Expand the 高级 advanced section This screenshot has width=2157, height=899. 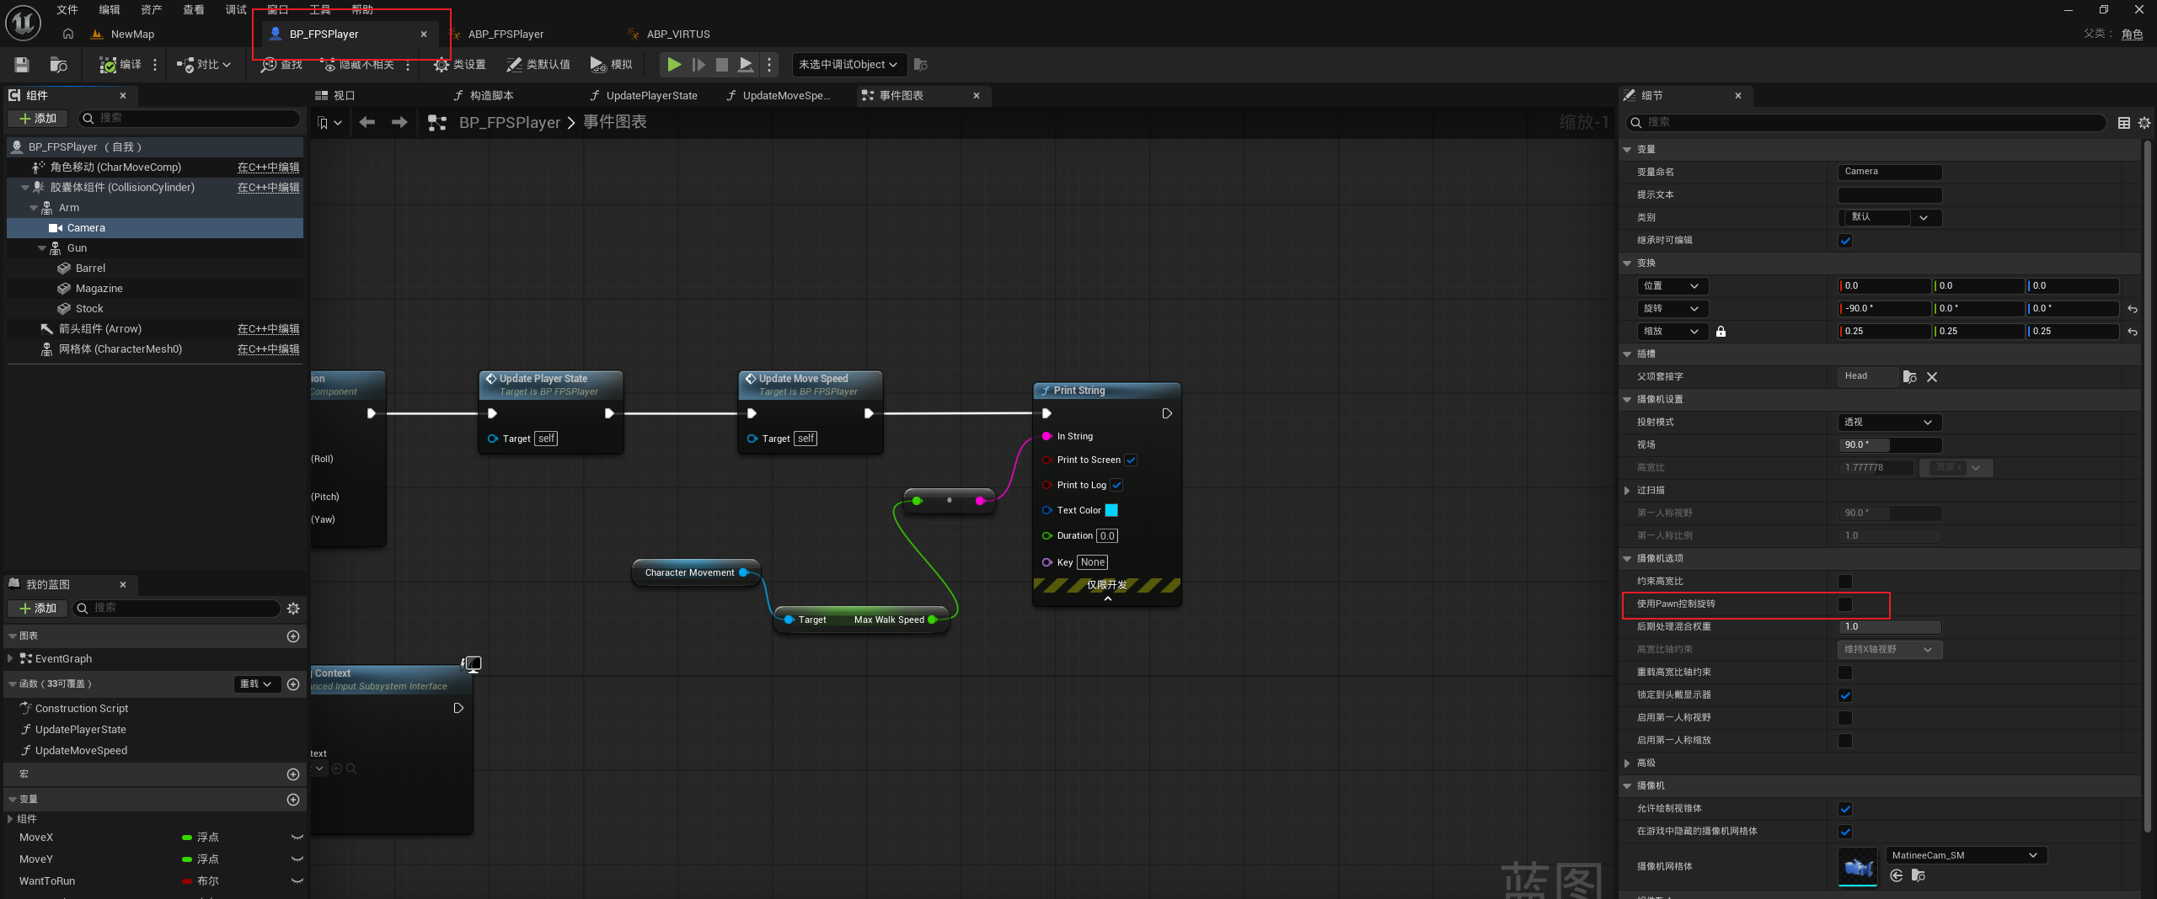pos(1627,763)
